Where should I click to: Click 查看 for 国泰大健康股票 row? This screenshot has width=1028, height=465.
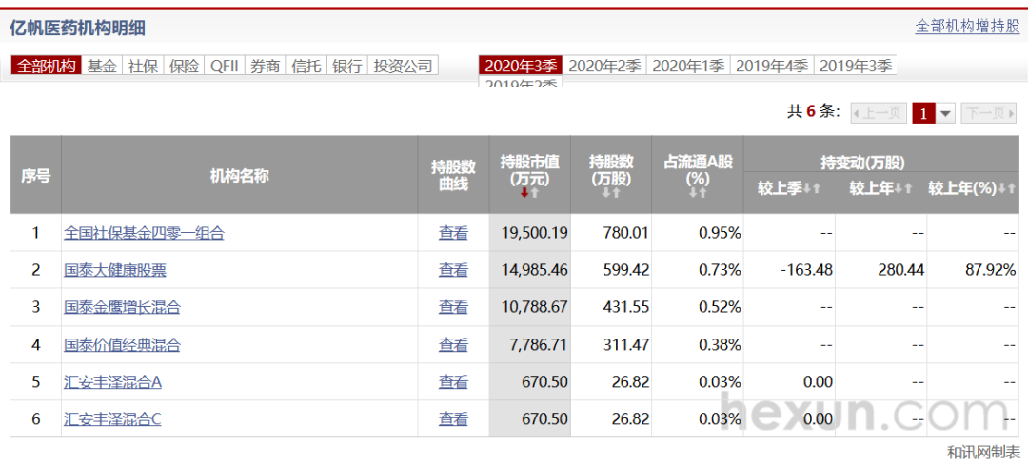point(453,270)
